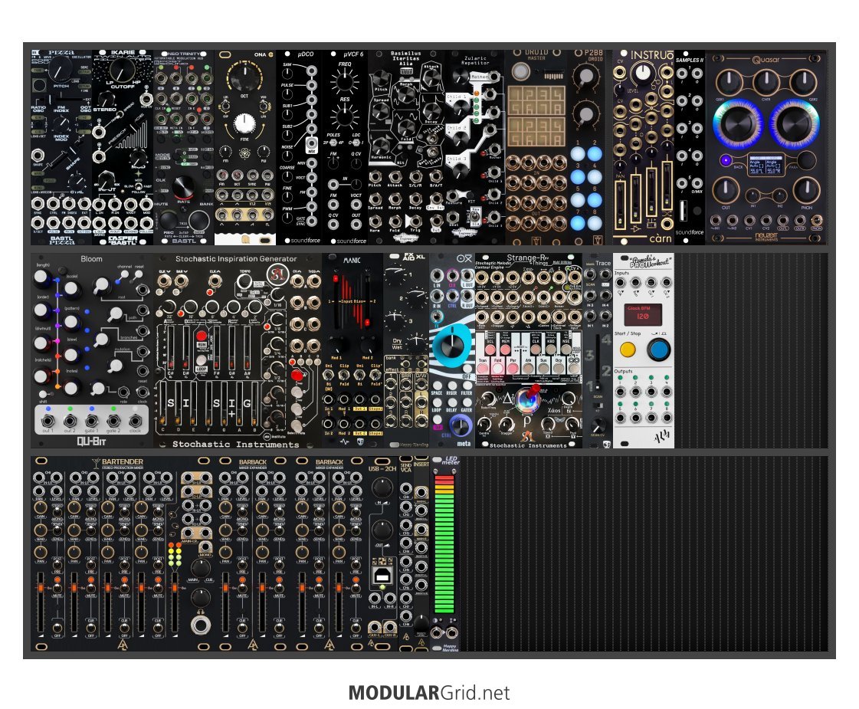The height and width of the screenshot is (709, 859).
Task: Click the Rate knob on Neo Trinity
Action: click(183, 187)
